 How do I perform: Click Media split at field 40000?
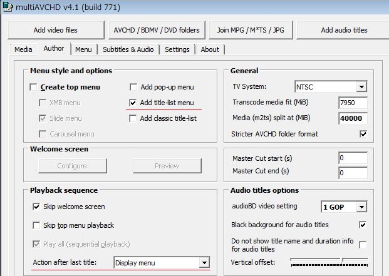coord(353,118)
